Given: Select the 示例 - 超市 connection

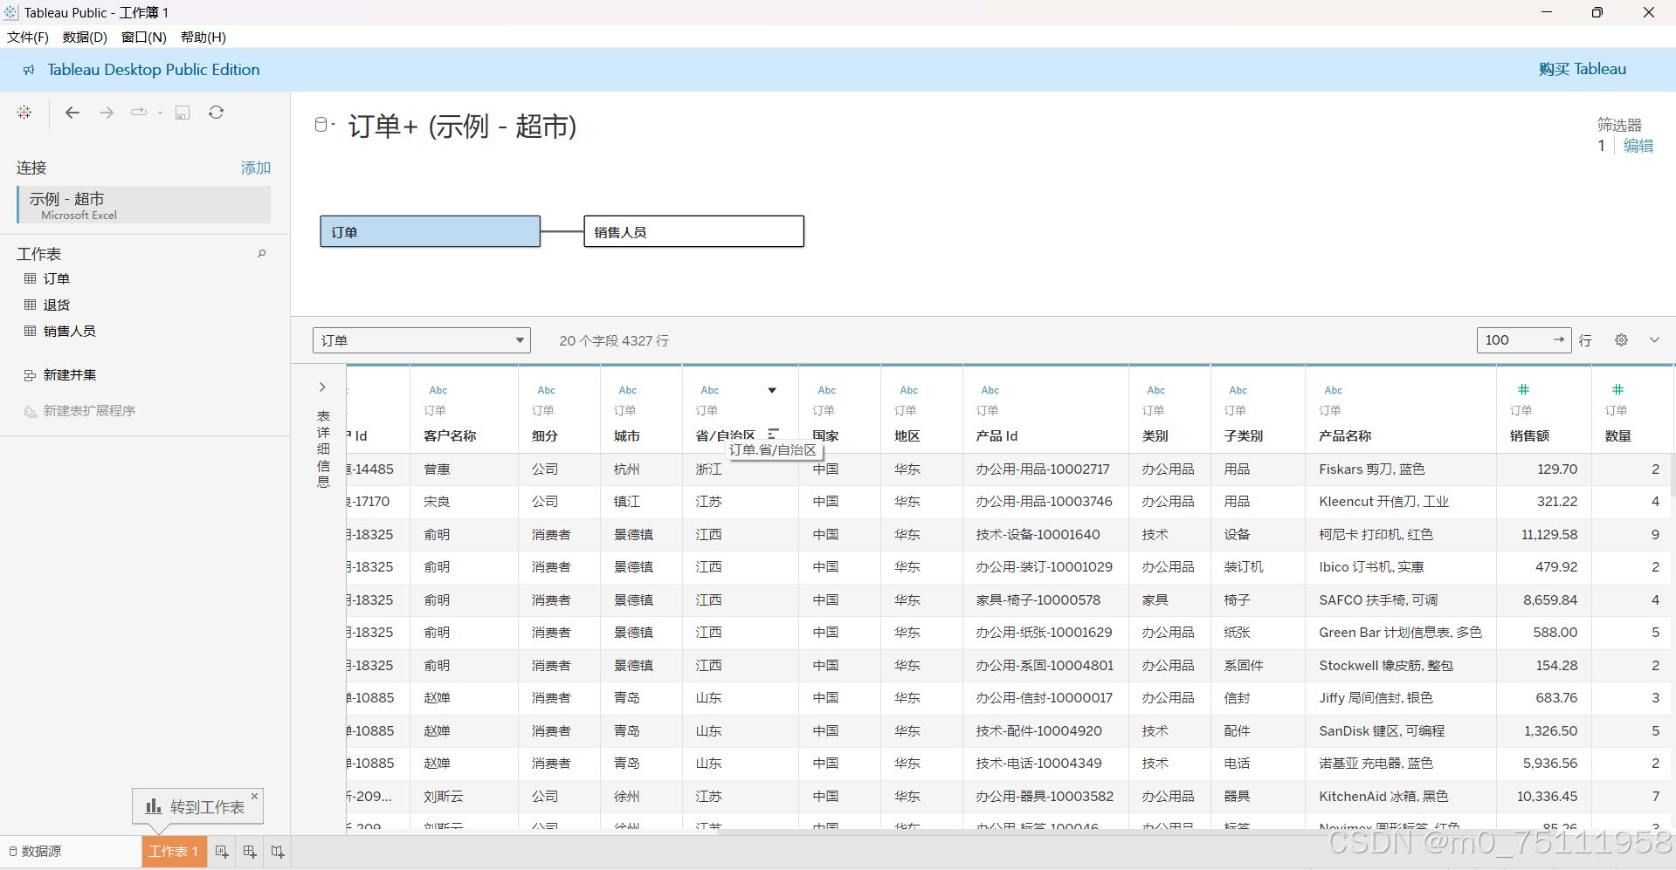Looking at the screenshot, I should (144, 205).
